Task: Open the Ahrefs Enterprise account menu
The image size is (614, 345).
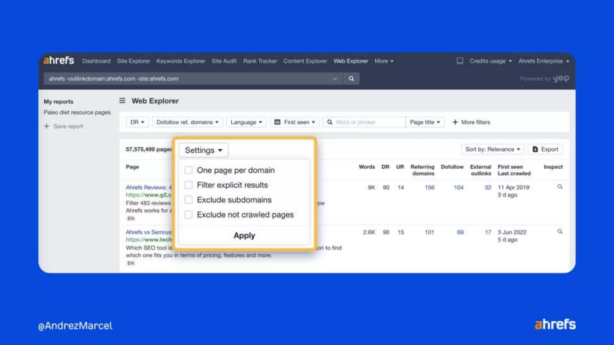Action: pyautogui.click(x=544, y=61)
